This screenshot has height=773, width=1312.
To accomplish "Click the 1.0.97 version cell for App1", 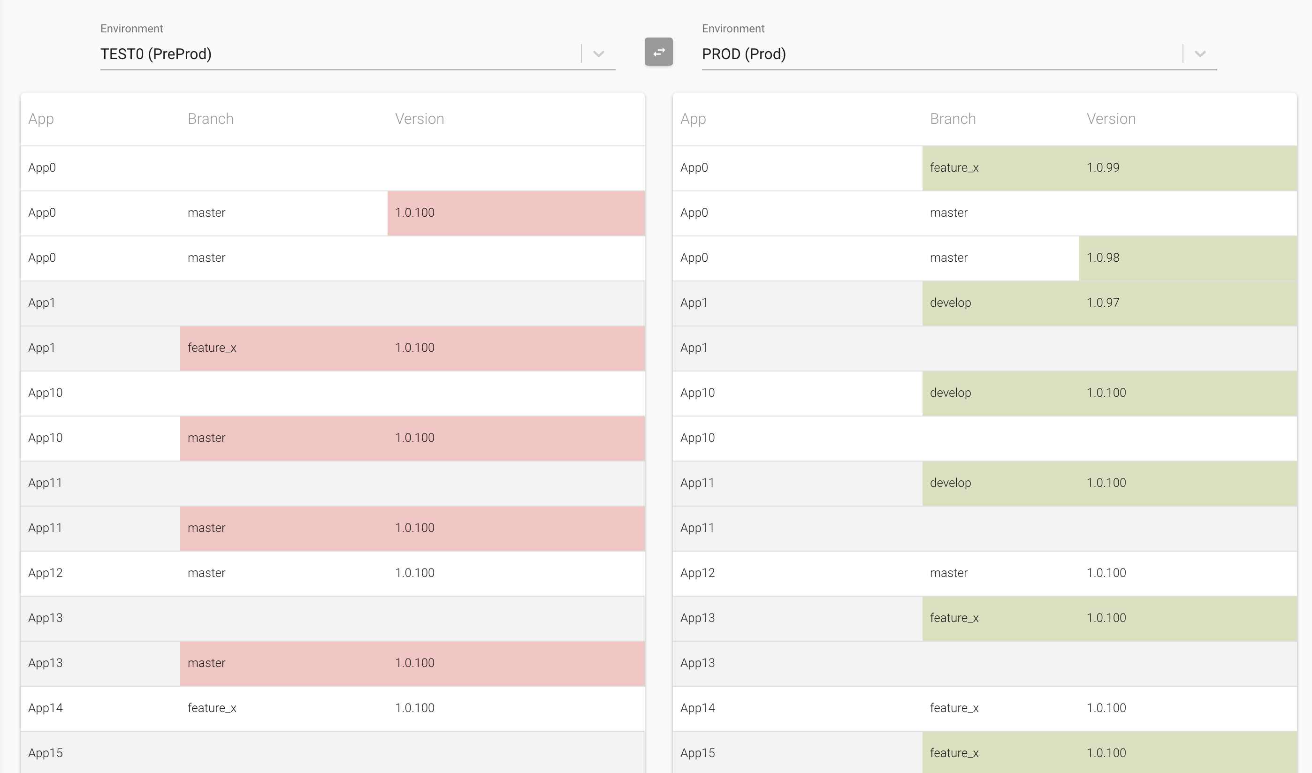I will [x=1103, y=302].
